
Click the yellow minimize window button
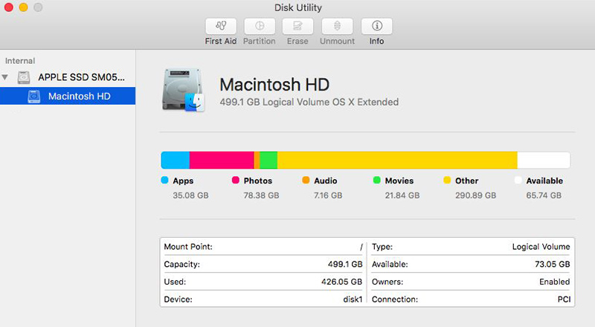(x=23, y=7)
